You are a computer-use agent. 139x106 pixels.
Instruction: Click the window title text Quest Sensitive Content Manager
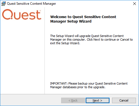[x=31, y=4]
